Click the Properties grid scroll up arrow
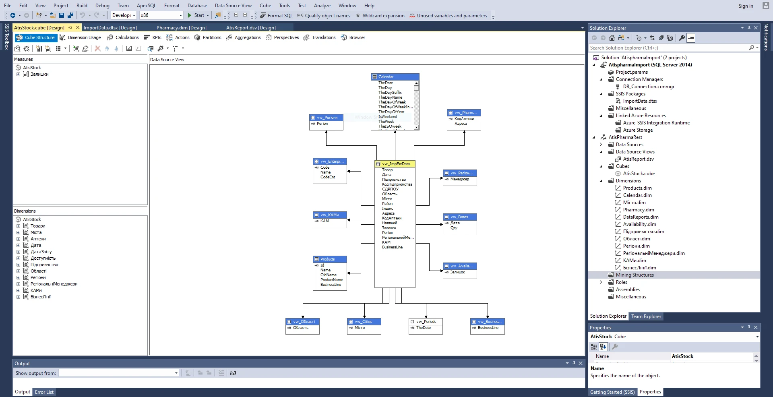Viewport: 773px width, 397px height. pyautogui.click(x=756, y=356)
